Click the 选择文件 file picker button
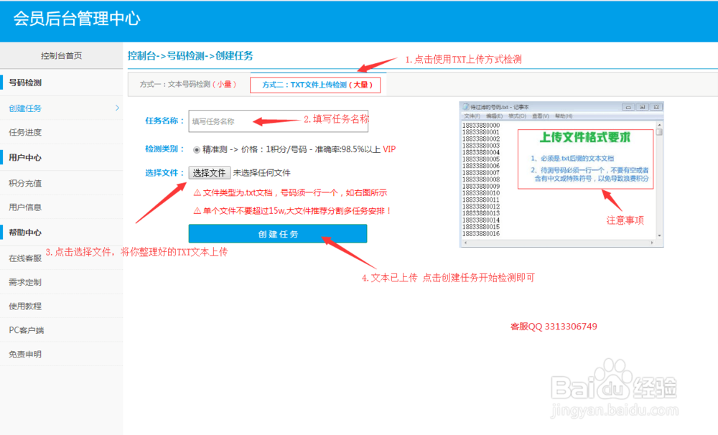This screenshot has width=718, height=435. click(209, 173)
